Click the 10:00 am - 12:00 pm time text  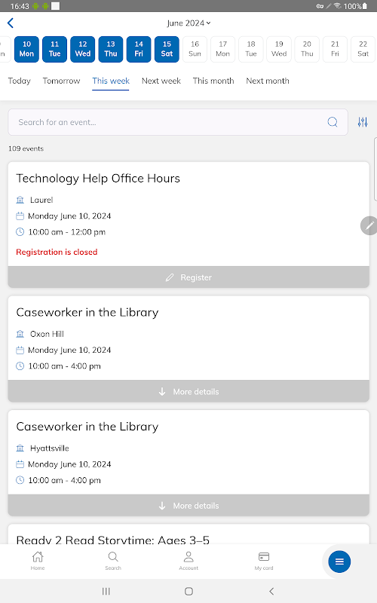(67, 232)
